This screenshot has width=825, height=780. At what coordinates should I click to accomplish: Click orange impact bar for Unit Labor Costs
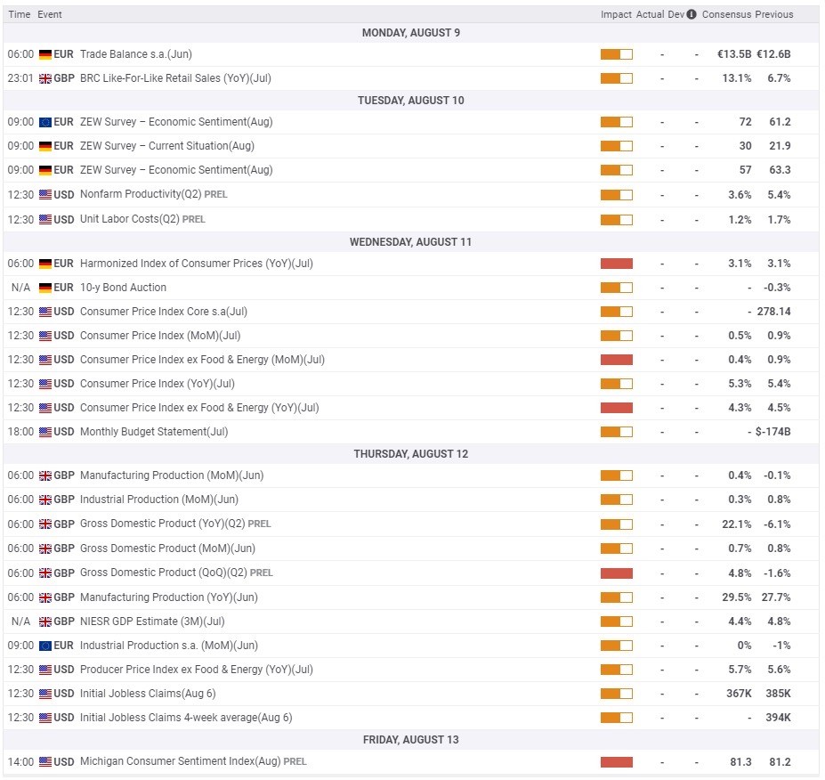click(616, 219)
